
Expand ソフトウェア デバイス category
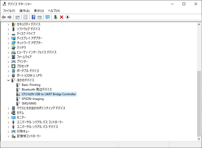[8, 29]
